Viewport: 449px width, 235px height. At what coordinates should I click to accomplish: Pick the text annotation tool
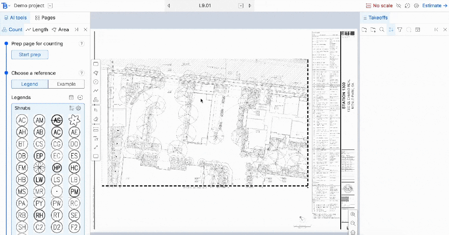coord(96,139)
